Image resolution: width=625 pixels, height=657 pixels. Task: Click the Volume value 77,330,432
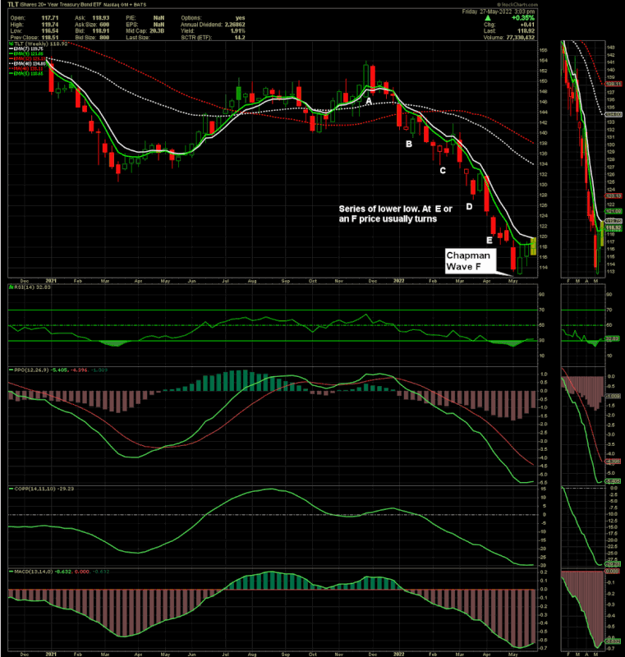(x=520, y=38)
